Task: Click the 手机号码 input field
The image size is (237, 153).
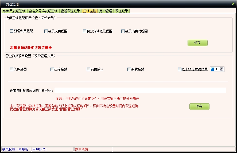Action: pyautogui.click(x=140, y=90)
